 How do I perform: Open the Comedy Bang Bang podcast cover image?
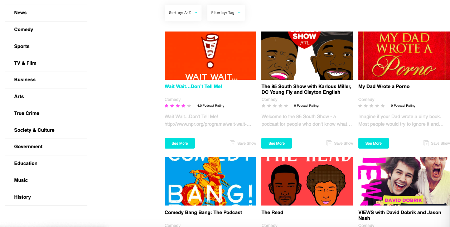(210, 181)
